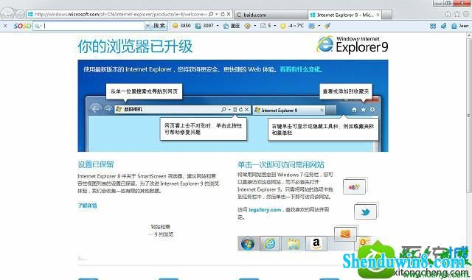The height and width of the screenshot is (280, 472).
Task: Open the 了解详情 link
Action: point(87,206)
